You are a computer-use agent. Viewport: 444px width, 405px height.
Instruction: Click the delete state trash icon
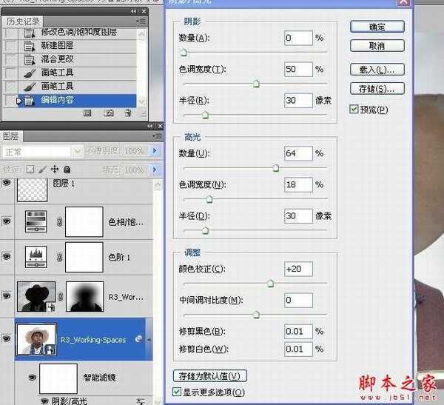(x=128, y=113)
